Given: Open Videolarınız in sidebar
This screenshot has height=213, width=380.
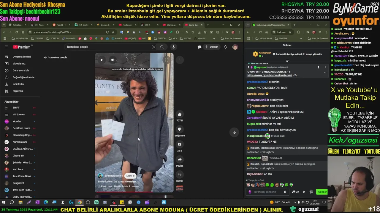Looking at the screenshot, I should click(x=20, y=64).
